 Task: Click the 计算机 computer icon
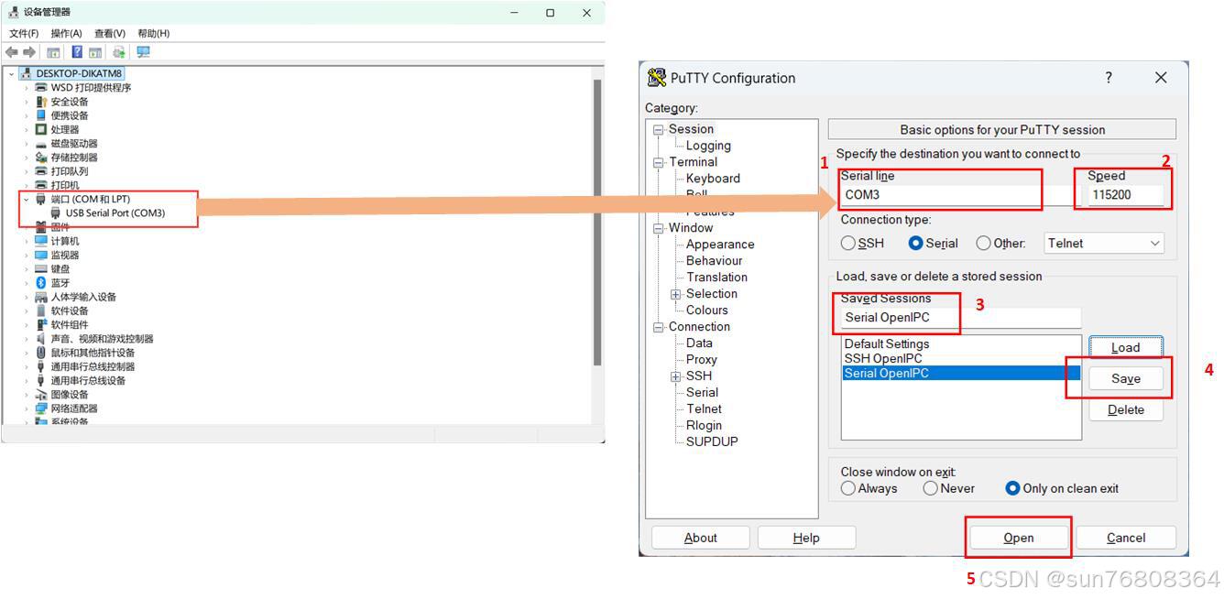[41, 241]
